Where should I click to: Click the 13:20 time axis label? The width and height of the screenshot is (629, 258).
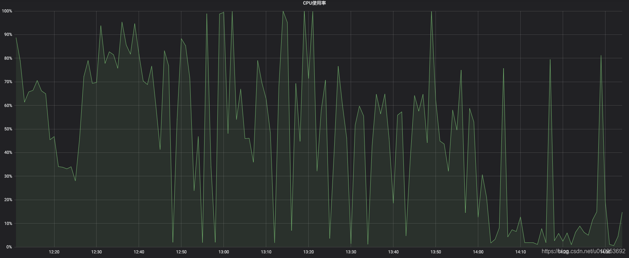(309, 252)
